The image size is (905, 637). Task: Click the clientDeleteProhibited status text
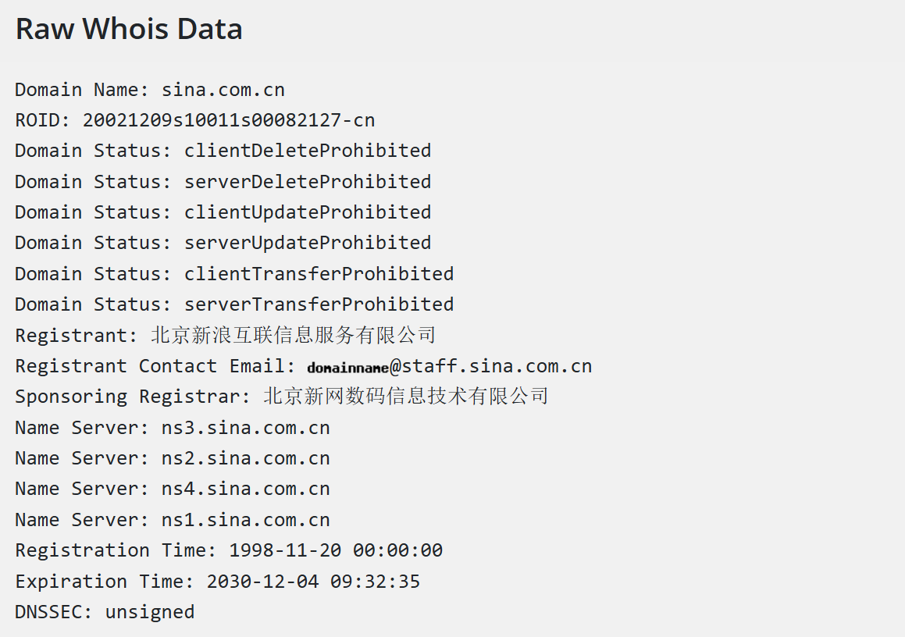(307, 151)
